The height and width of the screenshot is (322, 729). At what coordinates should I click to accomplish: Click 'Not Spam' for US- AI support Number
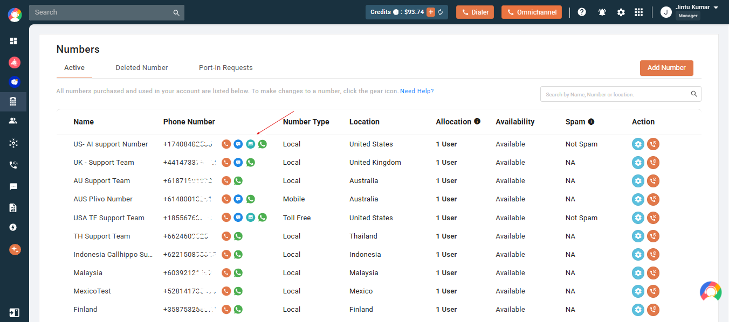click(581, 144)
